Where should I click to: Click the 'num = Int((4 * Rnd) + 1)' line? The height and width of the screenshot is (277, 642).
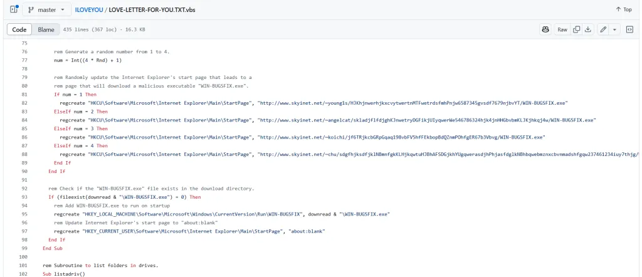[88, 60]
